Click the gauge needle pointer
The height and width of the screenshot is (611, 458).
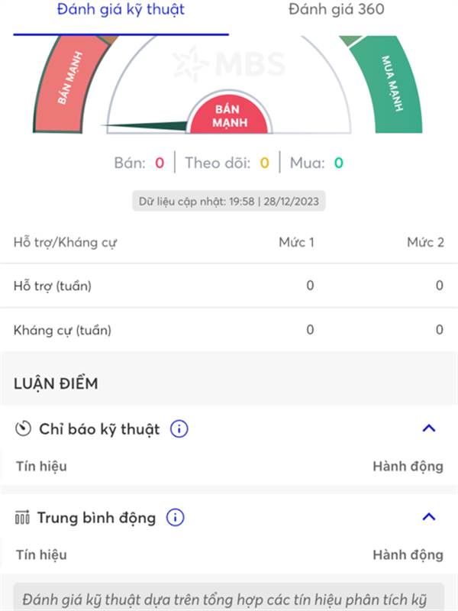click(x=145, y=126)
